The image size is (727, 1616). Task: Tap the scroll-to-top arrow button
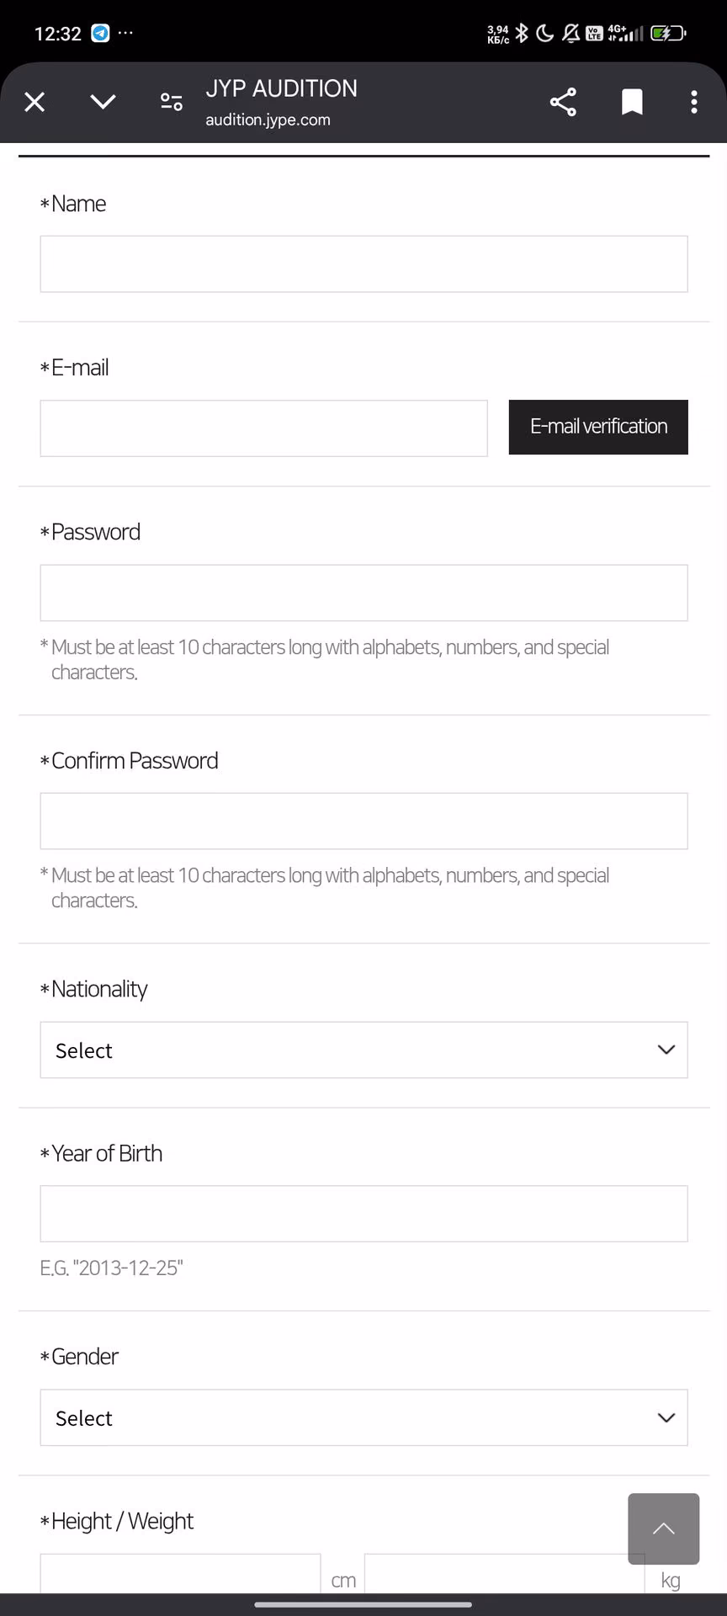(x=663, y=1528)
